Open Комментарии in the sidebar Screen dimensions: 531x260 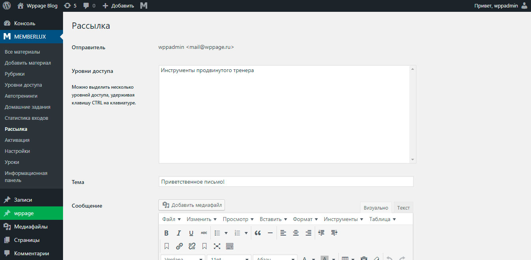[x=32, y=253]
